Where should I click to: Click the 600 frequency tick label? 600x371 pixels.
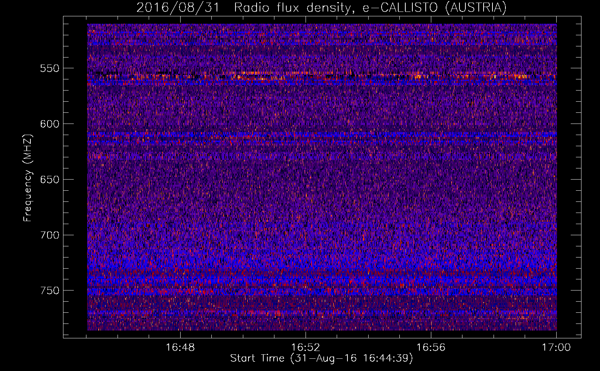[x=50, y=124]
